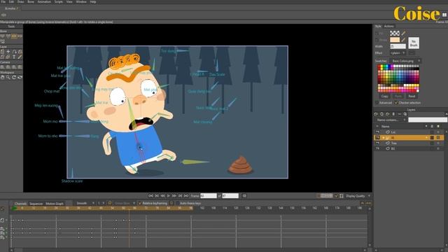Hide the Tree layer
Screen dimensions: 448x252
pos(377,143)
